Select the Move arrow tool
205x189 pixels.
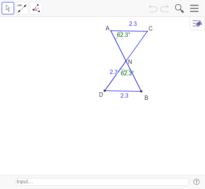click(x=8, y=8)
